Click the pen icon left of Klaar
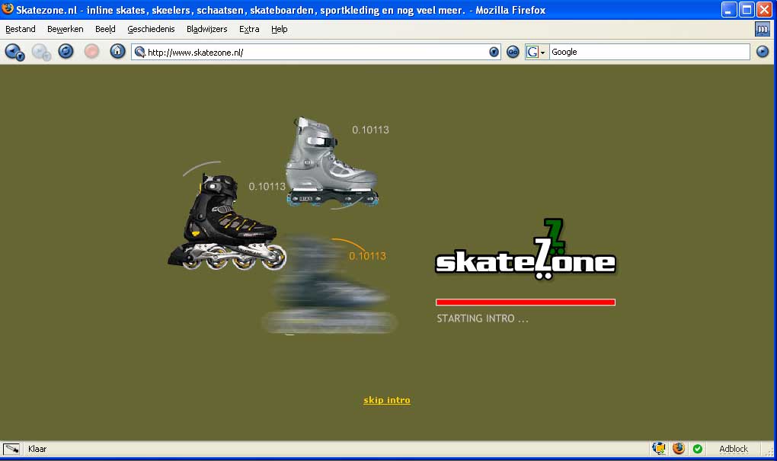Screen dimensions: 777x461 pyautogui.click(x=11, y=449)
